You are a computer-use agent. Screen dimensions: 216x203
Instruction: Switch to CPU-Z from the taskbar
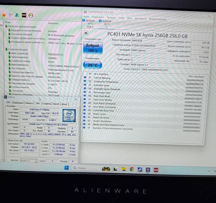click(148, 170)
